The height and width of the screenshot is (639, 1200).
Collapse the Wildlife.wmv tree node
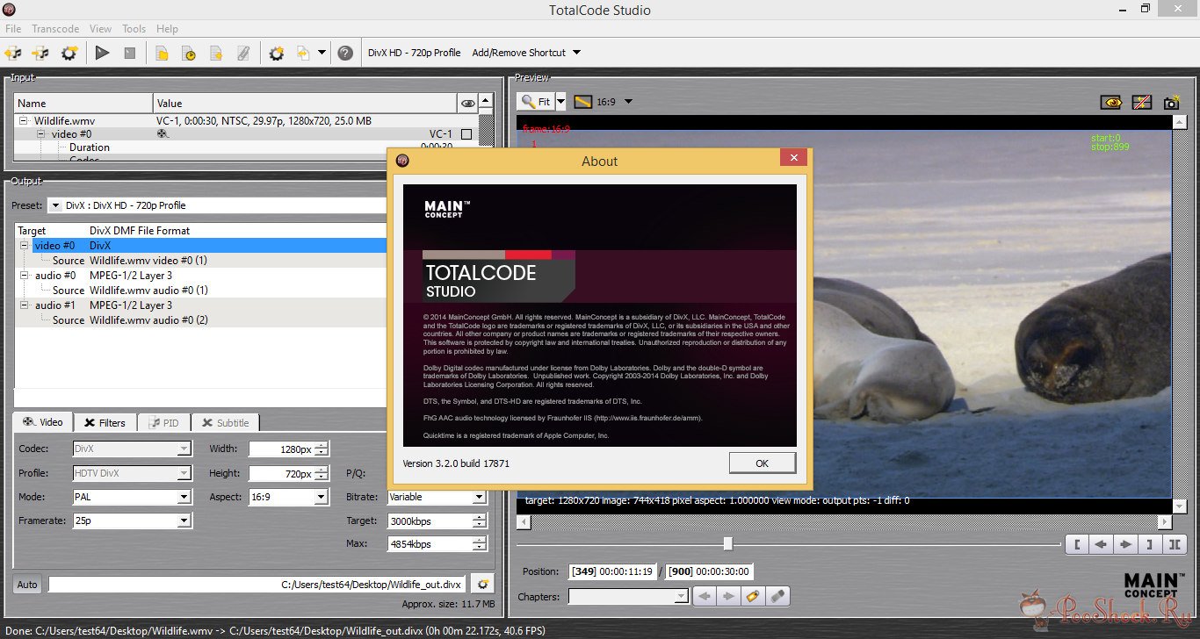[x=22, y=120]
